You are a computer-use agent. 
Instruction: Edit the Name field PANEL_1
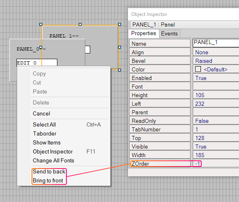216,43
